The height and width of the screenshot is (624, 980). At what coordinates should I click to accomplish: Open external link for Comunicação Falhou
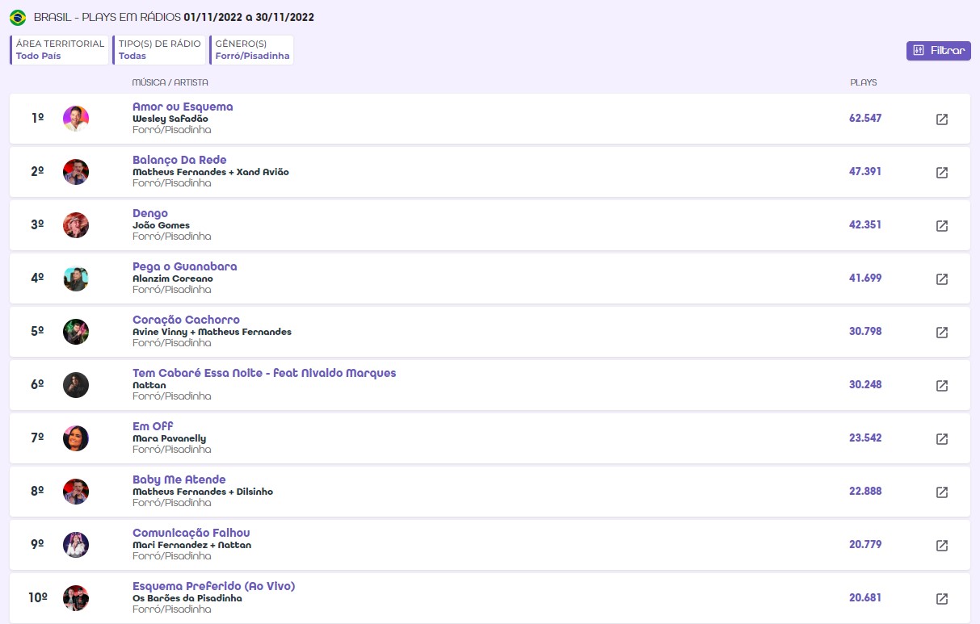(x=941, y=546)
